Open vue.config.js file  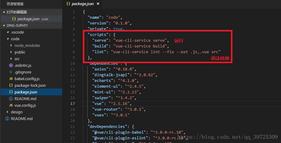[x=25, y=105]
